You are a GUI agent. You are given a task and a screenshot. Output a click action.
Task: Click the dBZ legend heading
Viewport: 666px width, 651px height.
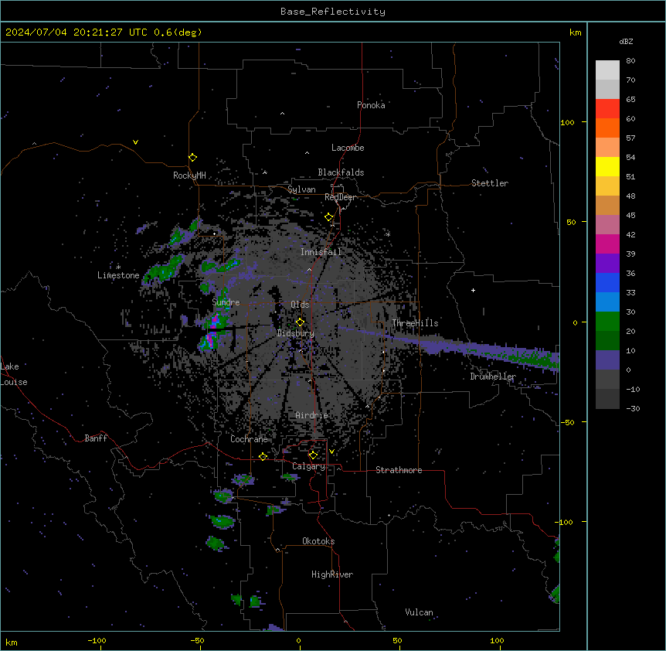coord(626,41)
